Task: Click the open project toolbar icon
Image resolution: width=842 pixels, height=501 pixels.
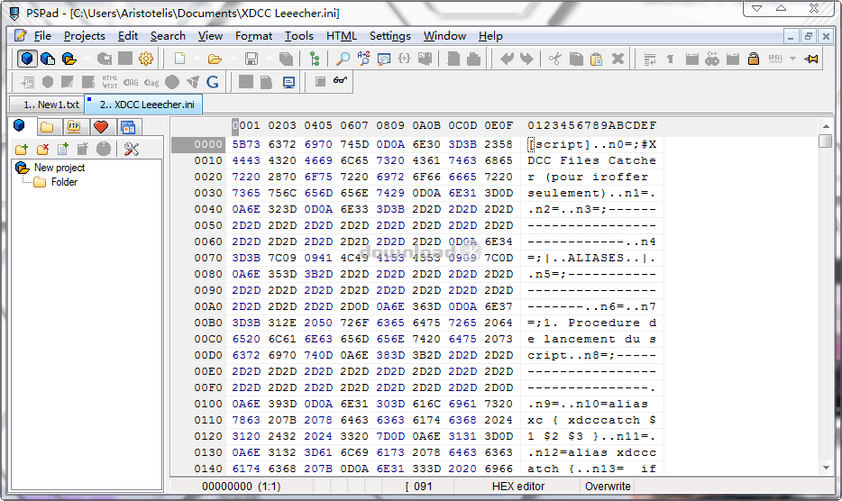Action: [69, 59]
